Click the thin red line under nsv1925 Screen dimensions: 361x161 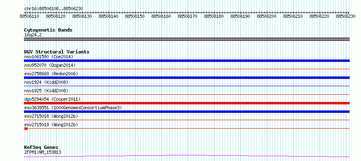click(x=187, y=94)
